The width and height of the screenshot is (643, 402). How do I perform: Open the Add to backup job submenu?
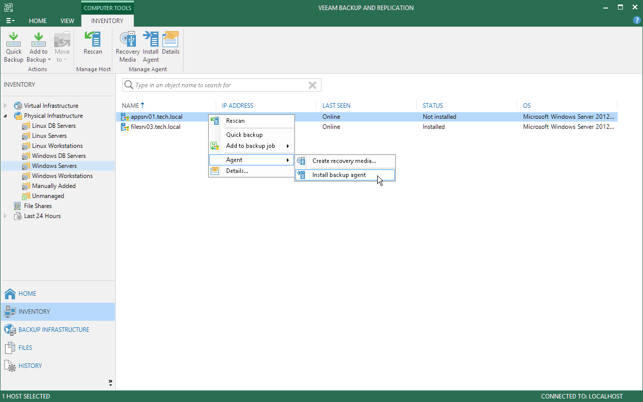click(251, 146)
